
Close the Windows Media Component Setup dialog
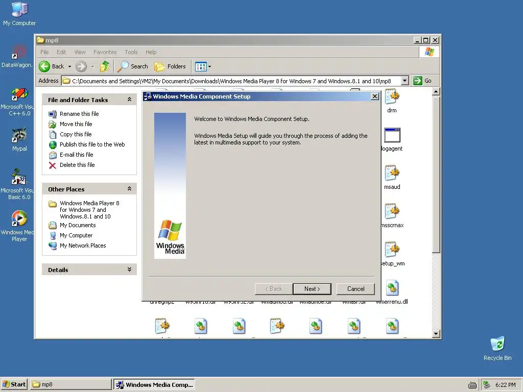tap(374, 96)
